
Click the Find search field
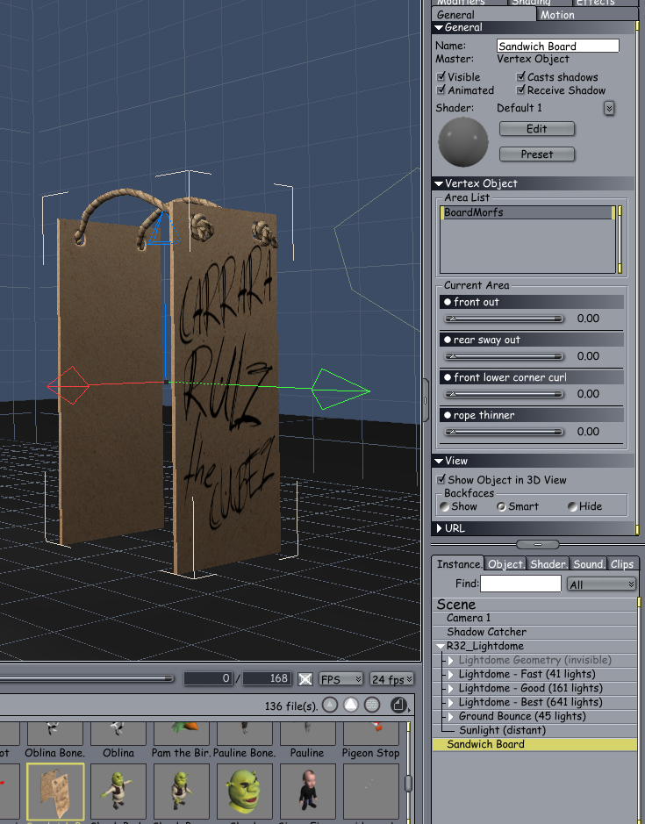click(x=520, y=584)
